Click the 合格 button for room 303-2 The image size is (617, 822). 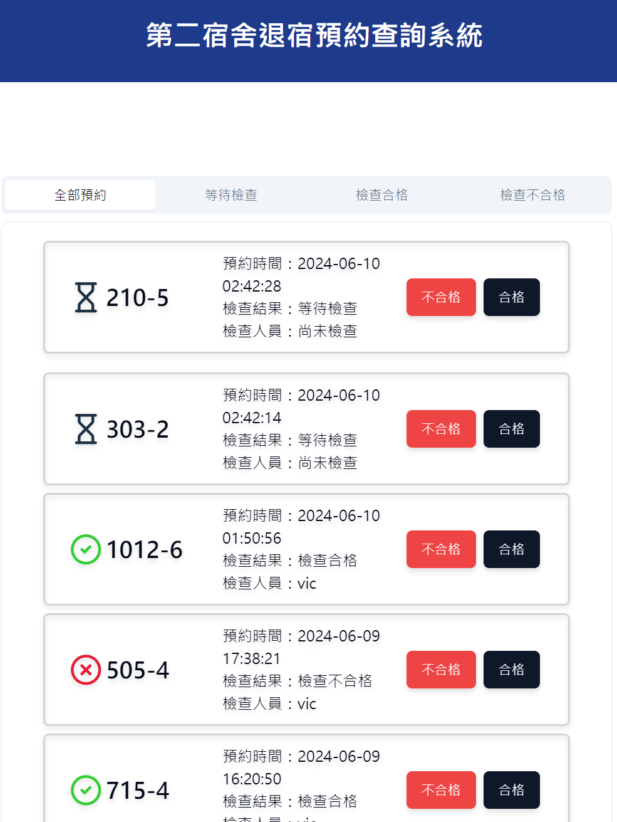pyautogui.click(x=511, y=429)
